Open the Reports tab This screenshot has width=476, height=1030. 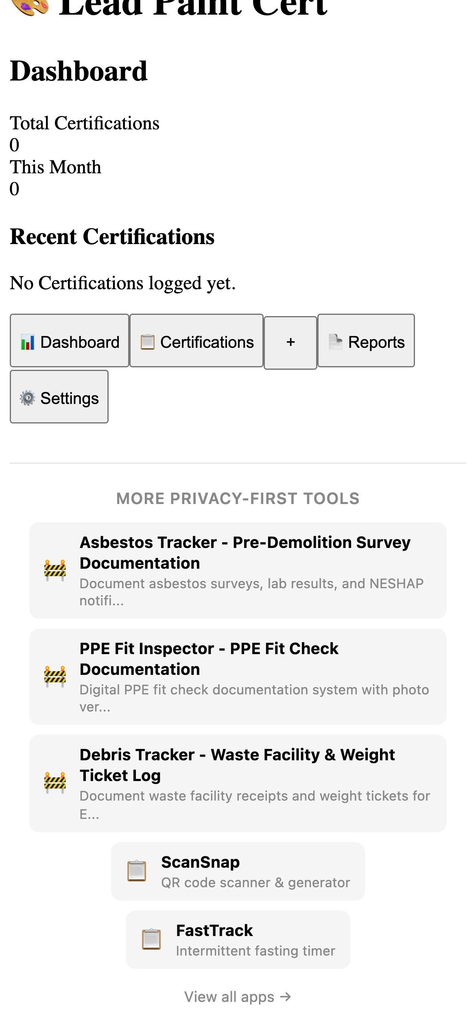click(366, 341)
